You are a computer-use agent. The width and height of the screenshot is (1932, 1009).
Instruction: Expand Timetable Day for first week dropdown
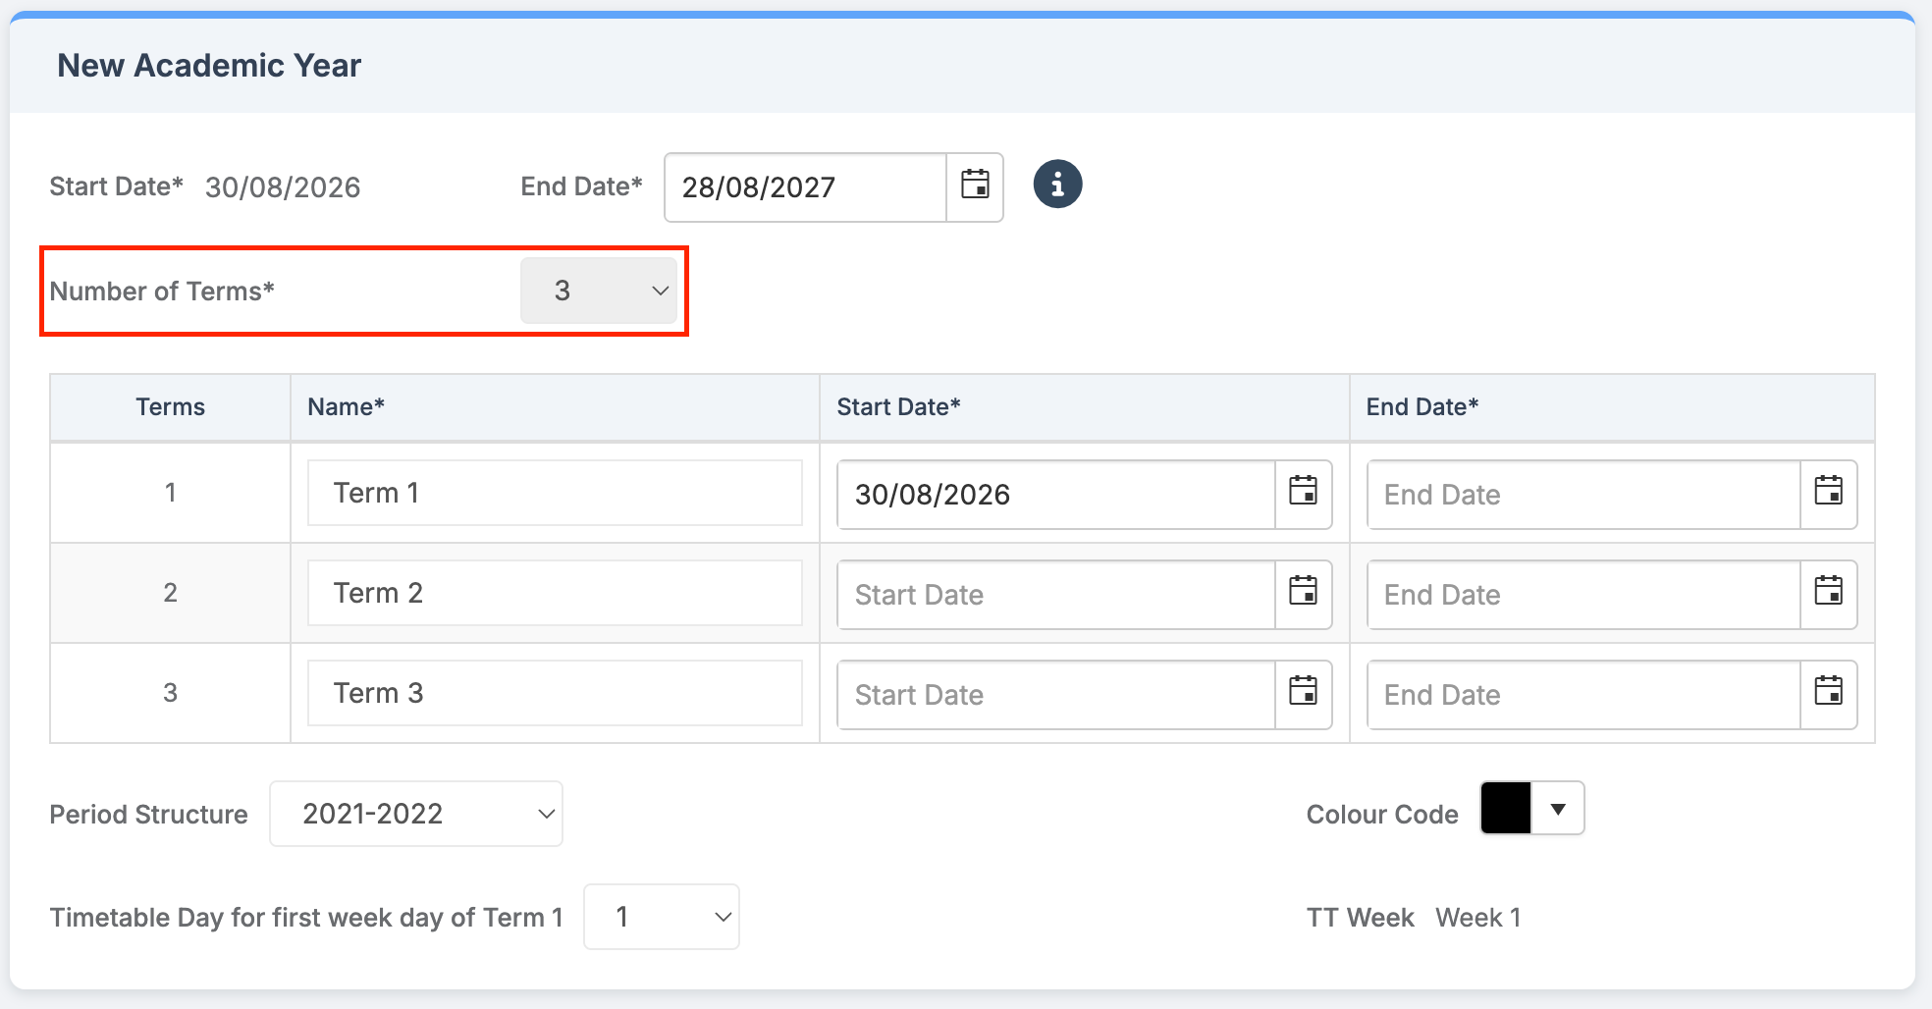click(661, 917)
